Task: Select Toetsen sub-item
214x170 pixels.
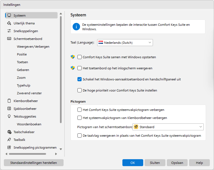Action: [22, 62]
